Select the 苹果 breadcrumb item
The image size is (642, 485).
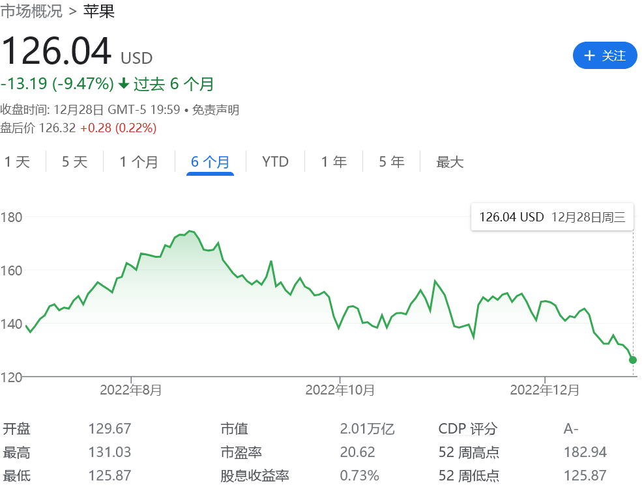98,11
